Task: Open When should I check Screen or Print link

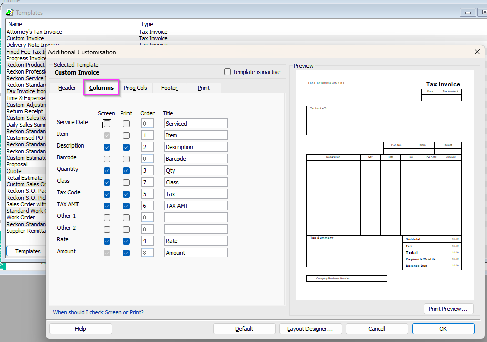Action: click(98, 312)
